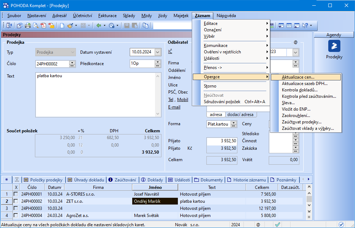Tick the X checkbox for record 24PH00002
Viewport: 355px width, 228px height.
coord(16,201)
